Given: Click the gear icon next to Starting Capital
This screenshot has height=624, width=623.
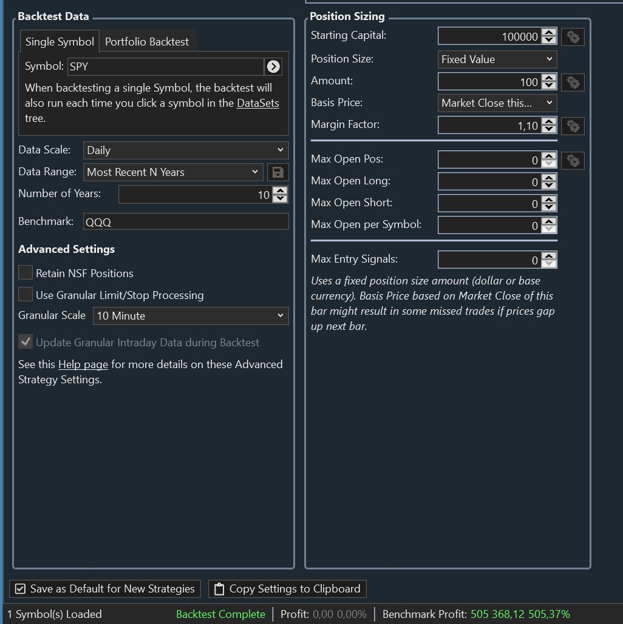Looking at the screenshot, I should coord(573,37).
